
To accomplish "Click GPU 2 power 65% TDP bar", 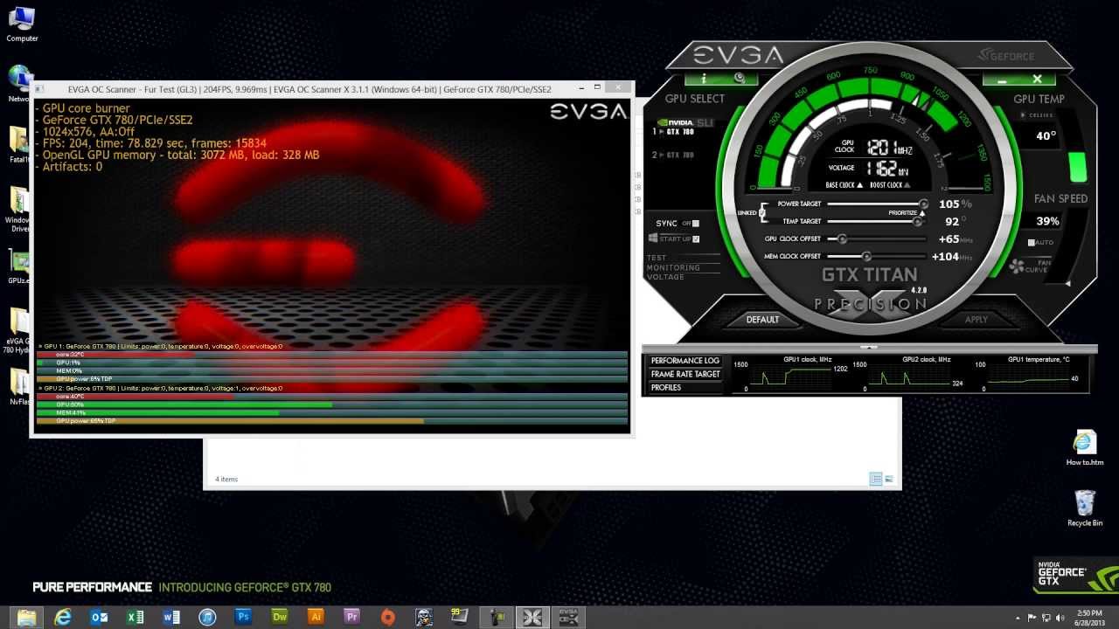I will pyautogui.click(x=332, y=421).
